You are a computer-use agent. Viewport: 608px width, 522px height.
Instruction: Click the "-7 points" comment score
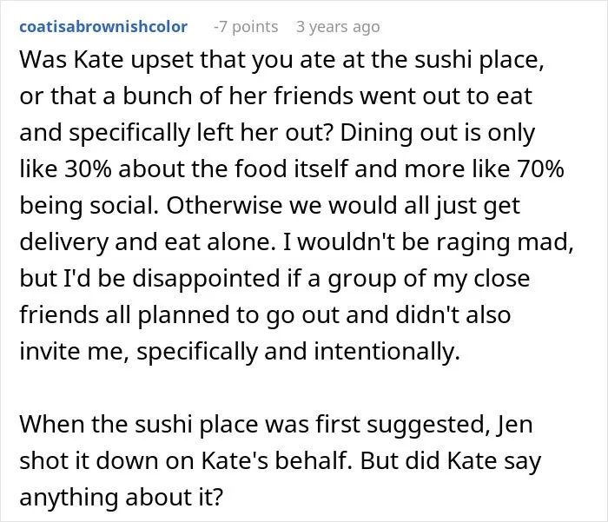(x=246, y=27)
